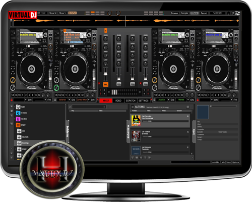The width and height of the screenshot is (252, 202).
Task: Click the Browser button in top bar
Action: pos(174,13)
